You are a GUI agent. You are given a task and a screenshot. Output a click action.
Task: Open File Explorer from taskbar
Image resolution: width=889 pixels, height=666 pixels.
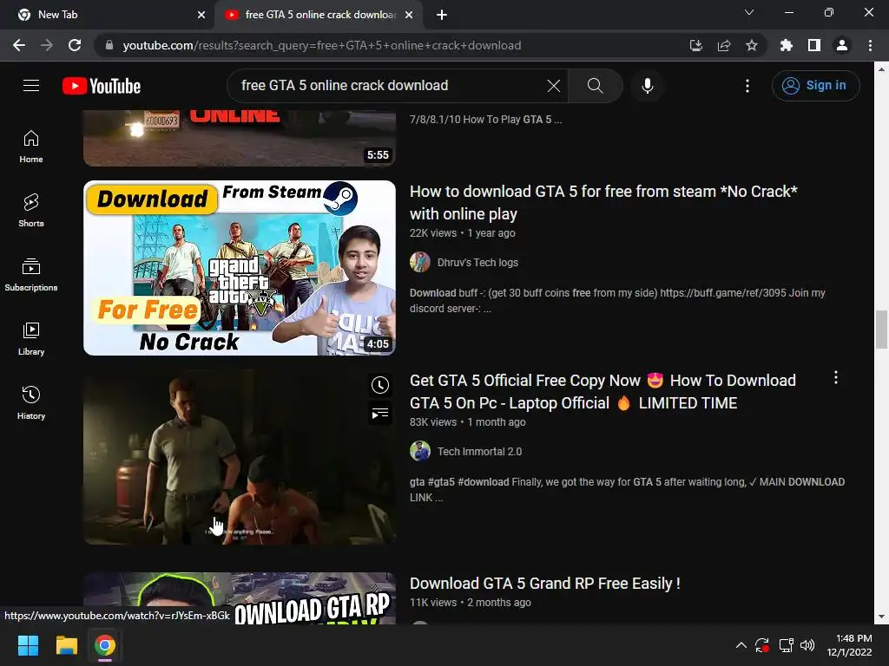[x=66, y=645]
